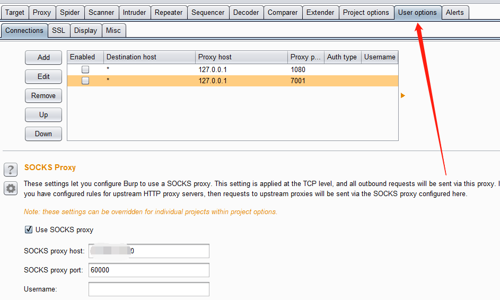Viewport: 500px width, 300px height.
Task: Switch to the Proxy tab
Action: point(42,12)
